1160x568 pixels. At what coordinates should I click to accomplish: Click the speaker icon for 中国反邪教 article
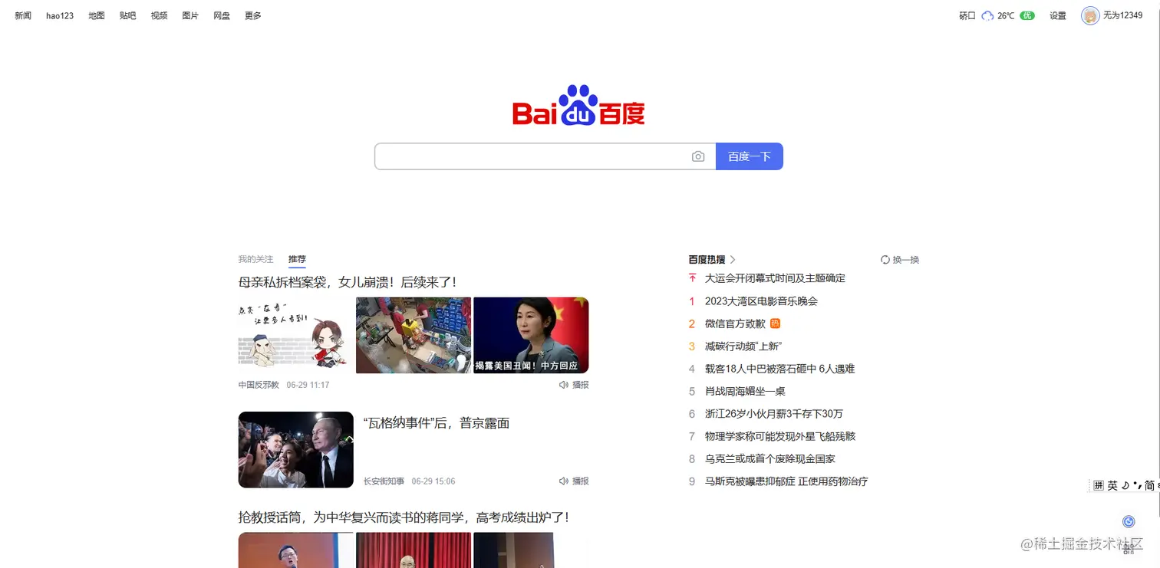coord(564,385)
